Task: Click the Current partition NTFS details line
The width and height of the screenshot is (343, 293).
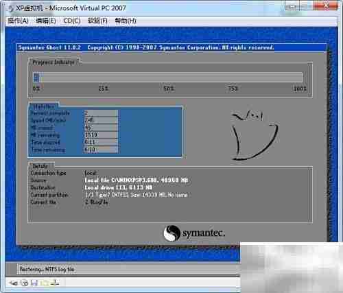Action: 136,195
